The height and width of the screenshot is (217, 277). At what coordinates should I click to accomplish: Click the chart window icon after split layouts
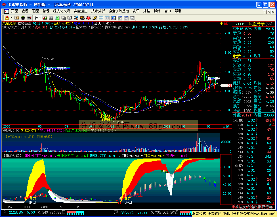coord(114,18)
